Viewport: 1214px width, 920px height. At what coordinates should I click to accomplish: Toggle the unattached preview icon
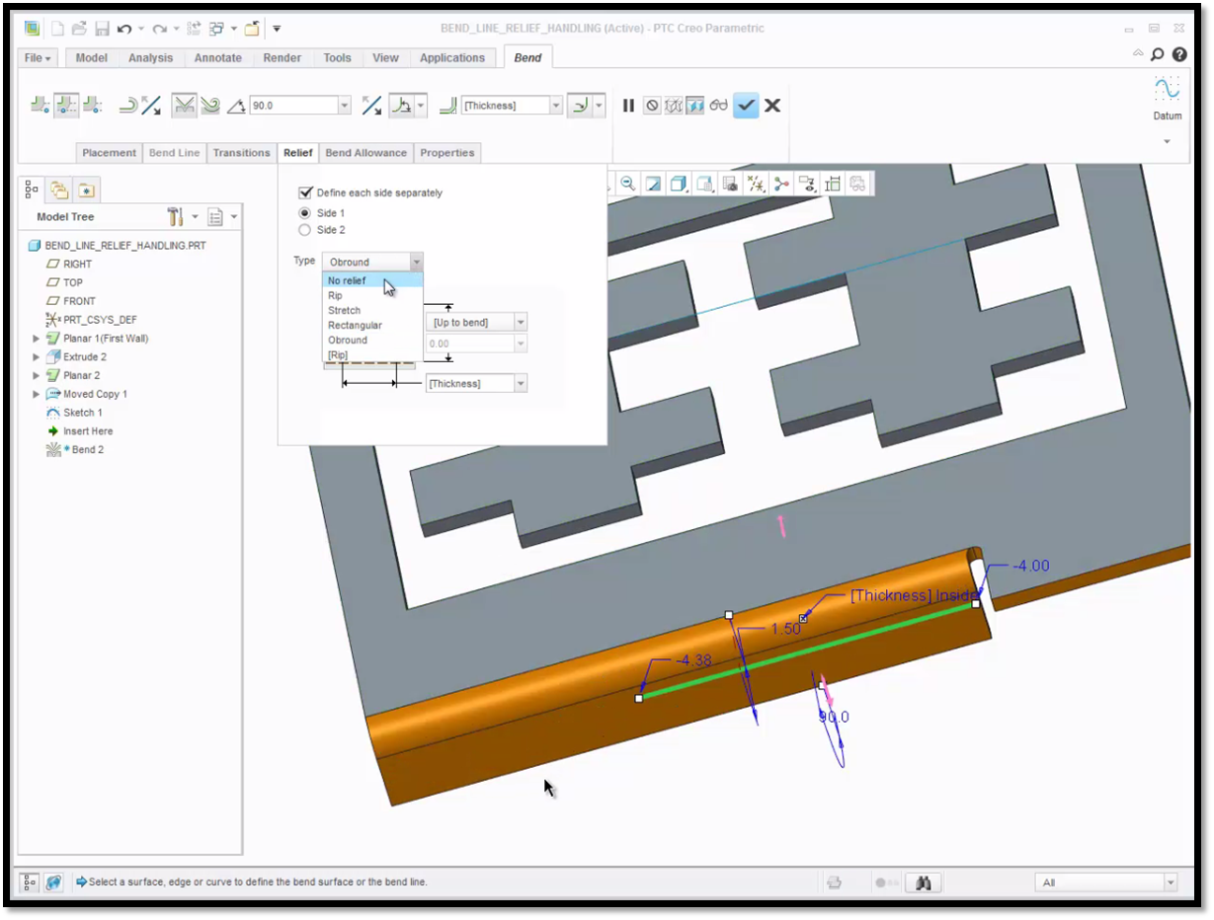(x=674, y=105)
